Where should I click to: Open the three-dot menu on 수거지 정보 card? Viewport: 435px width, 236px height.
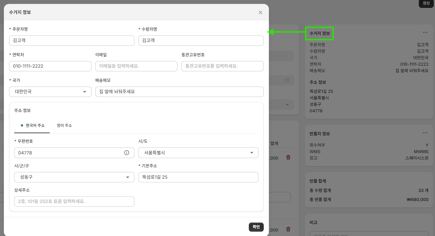[425, 32]
